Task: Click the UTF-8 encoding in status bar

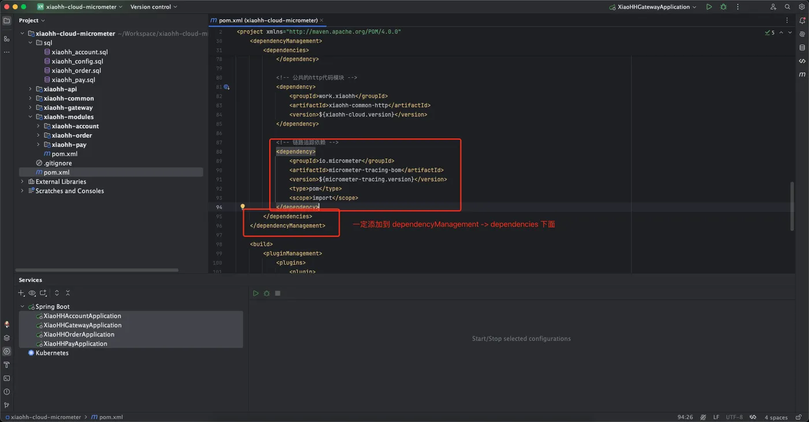Action: pos(734,417)
